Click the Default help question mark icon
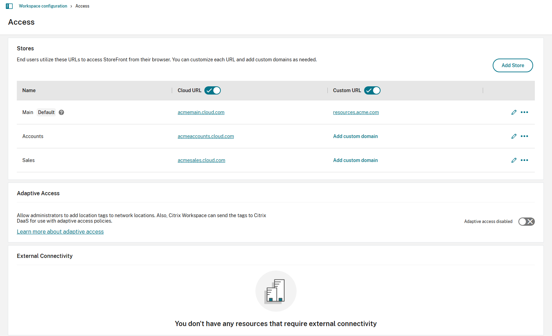552x336 pixels. click(x=61, y=112)
